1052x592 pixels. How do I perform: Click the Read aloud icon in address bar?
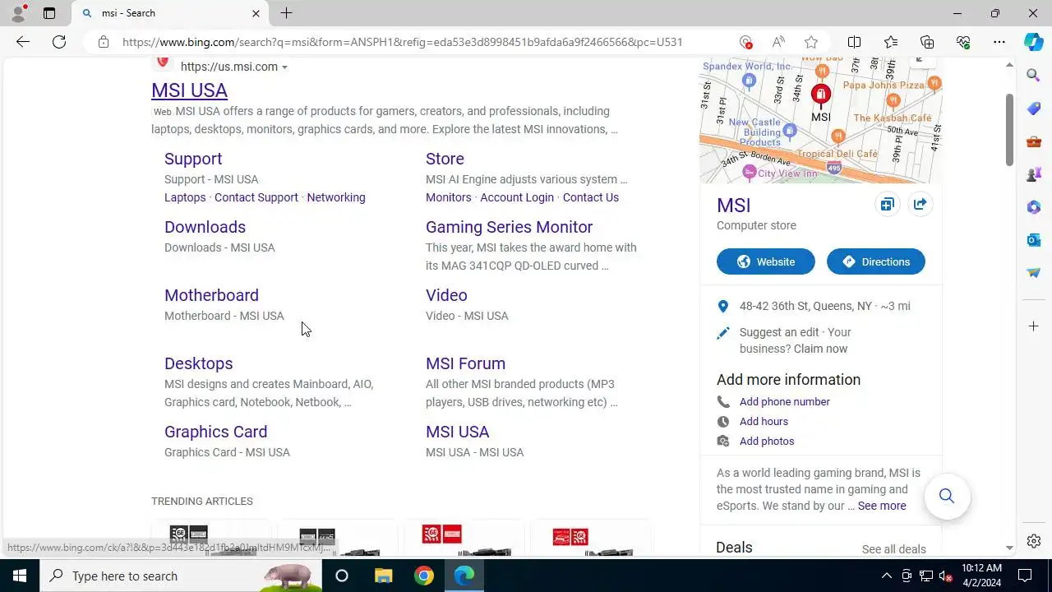click(x=778, y=42)
